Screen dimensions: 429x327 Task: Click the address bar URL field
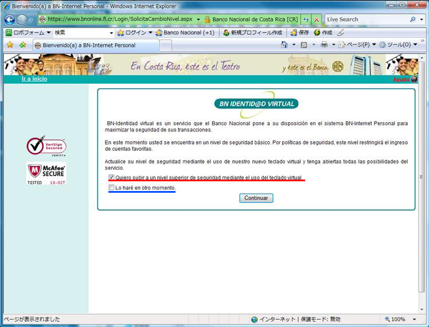(x=119, y=19)
